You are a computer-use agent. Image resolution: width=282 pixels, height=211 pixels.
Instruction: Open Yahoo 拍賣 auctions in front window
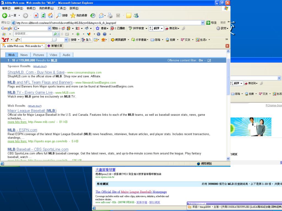click(x=170, y=40)
